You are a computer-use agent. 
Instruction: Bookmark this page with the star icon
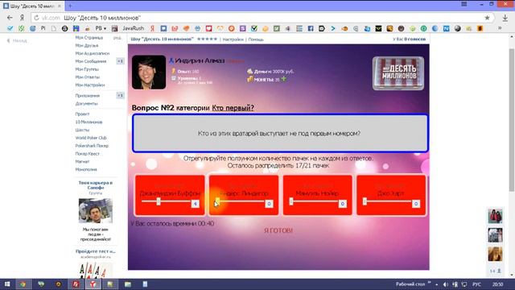coord(487,18)
